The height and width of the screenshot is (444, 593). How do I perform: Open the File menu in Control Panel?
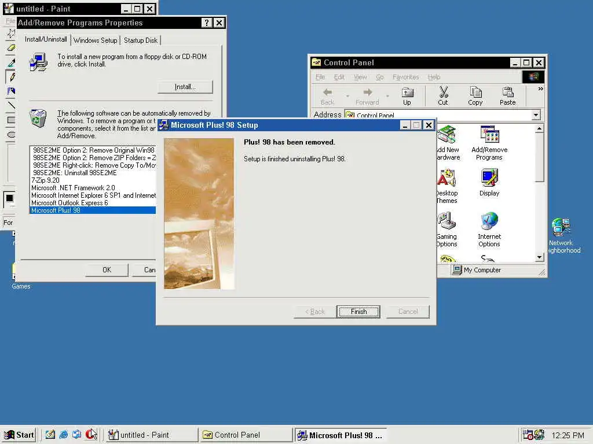coord(320,77)
